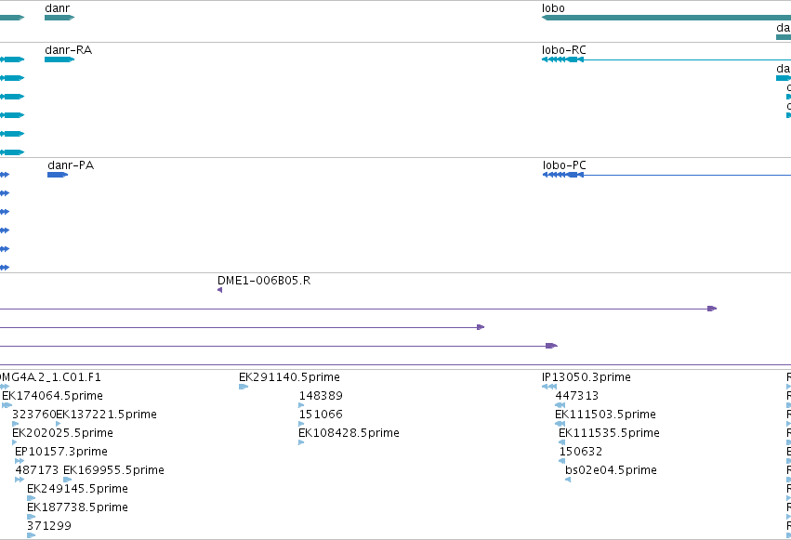Click the 151066 label
Screen dimensions: 791x540
[321, 415]
